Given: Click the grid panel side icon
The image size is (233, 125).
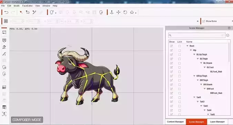Looking at the screenshot, I should tap(4, 87).
